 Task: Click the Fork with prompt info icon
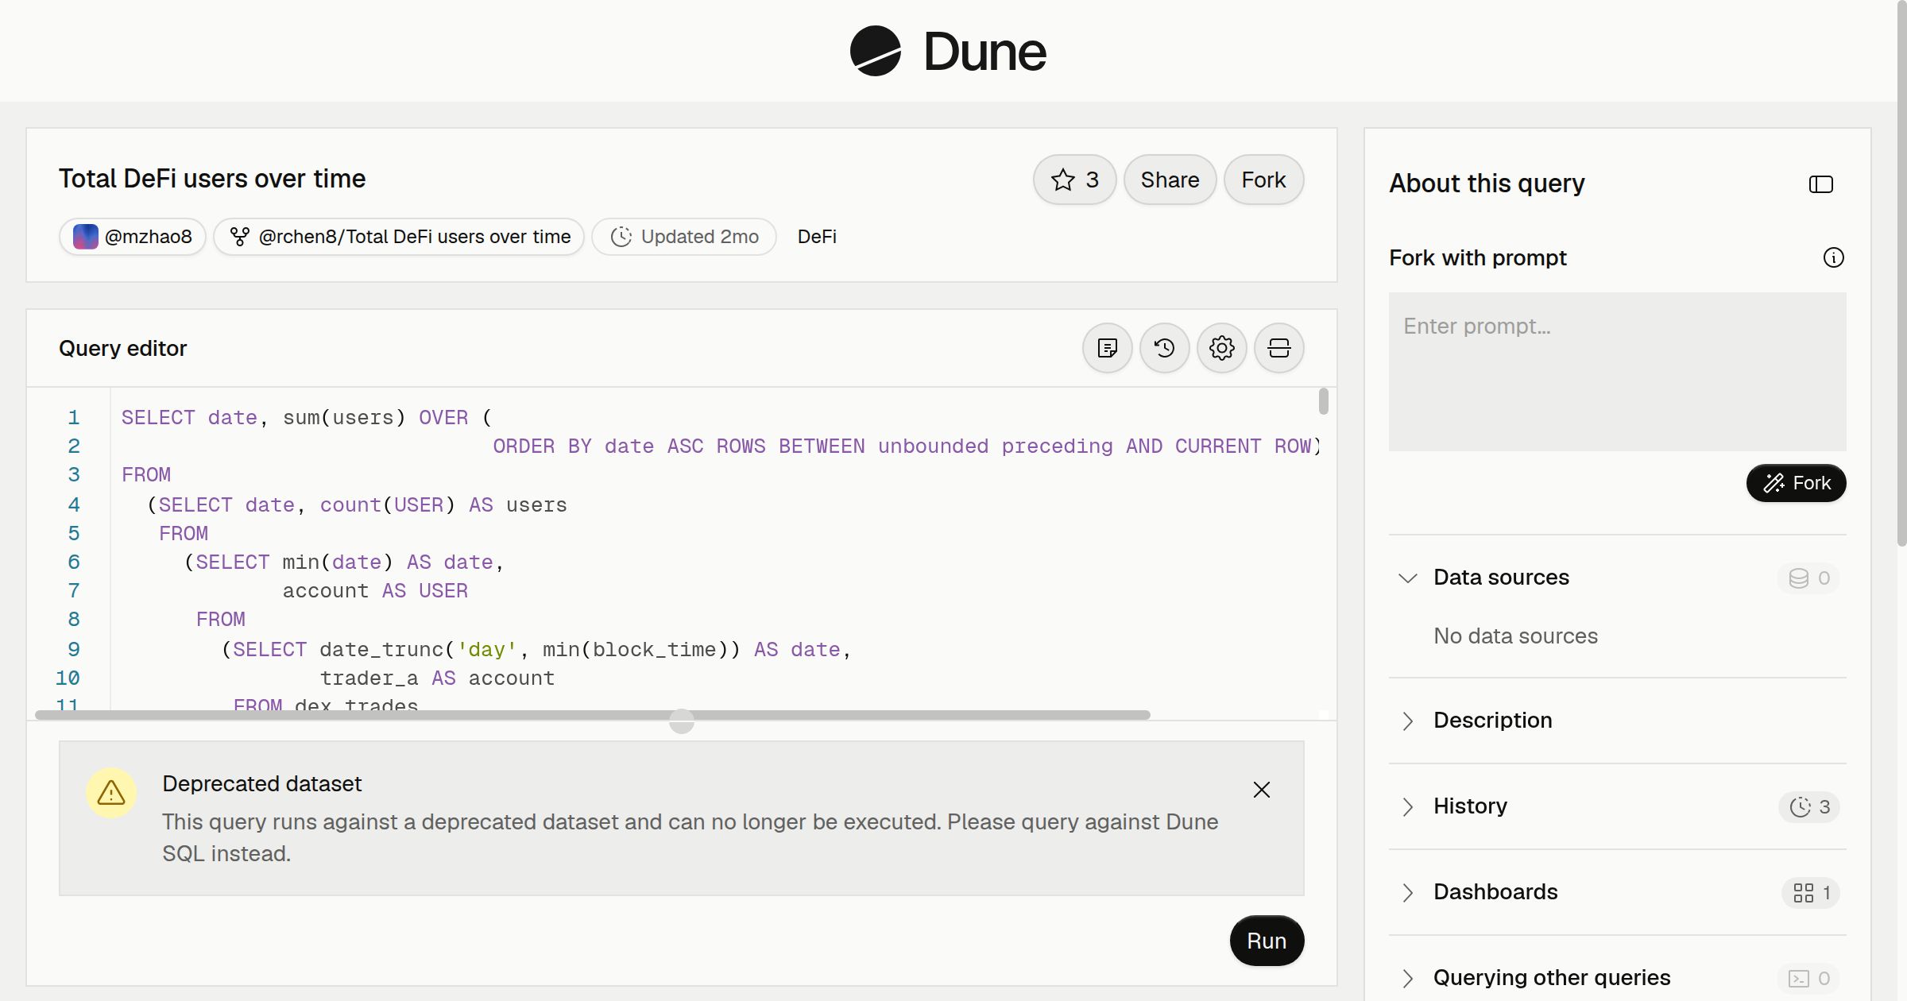1833,257
